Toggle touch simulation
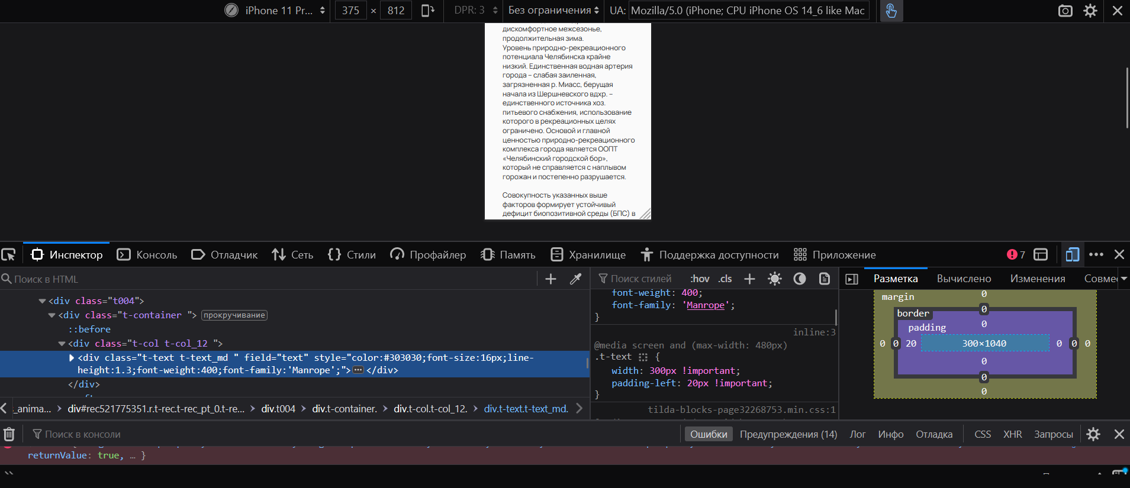Viewport: 1130px width, 488px height. point(891,11)
